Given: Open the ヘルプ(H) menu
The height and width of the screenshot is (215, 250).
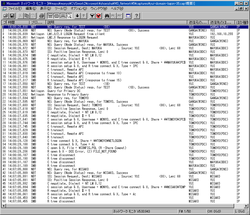Looking at the screenshot, I should pos(117,8).
